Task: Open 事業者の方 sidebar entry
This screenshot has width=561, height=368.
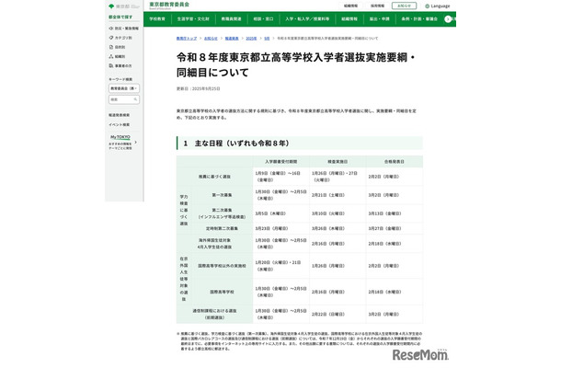Action: 120,66
